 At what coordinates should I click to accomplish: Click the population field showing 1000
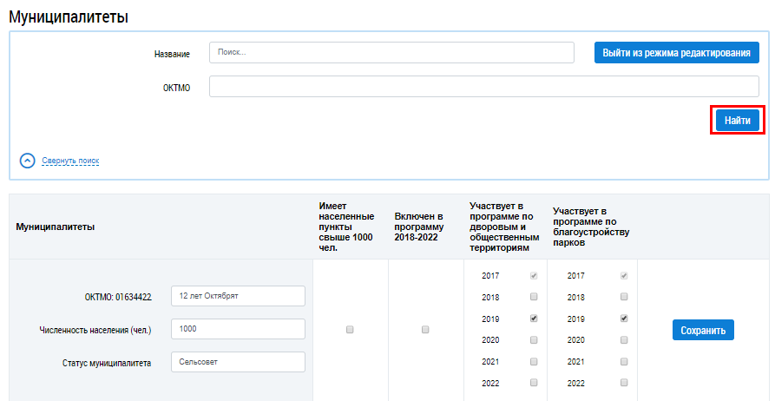click(239, 329)
